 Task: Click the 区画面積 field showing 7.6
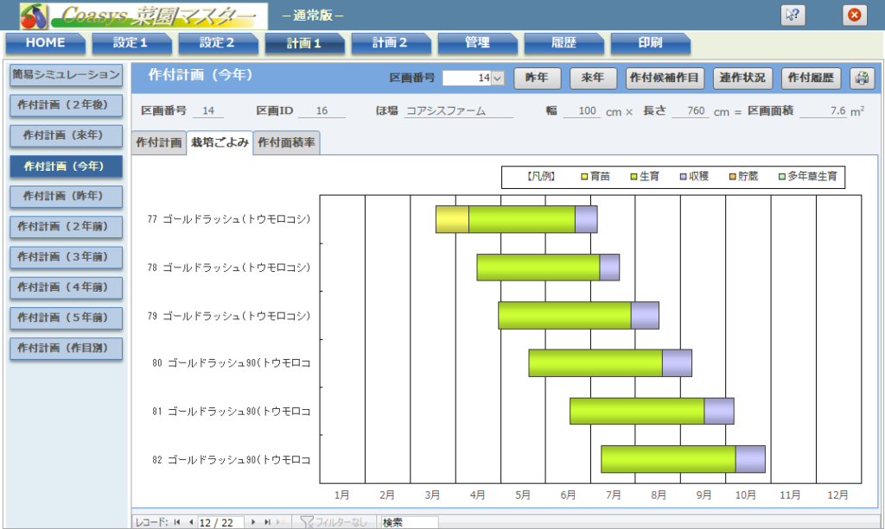click(x=824, y=111)
